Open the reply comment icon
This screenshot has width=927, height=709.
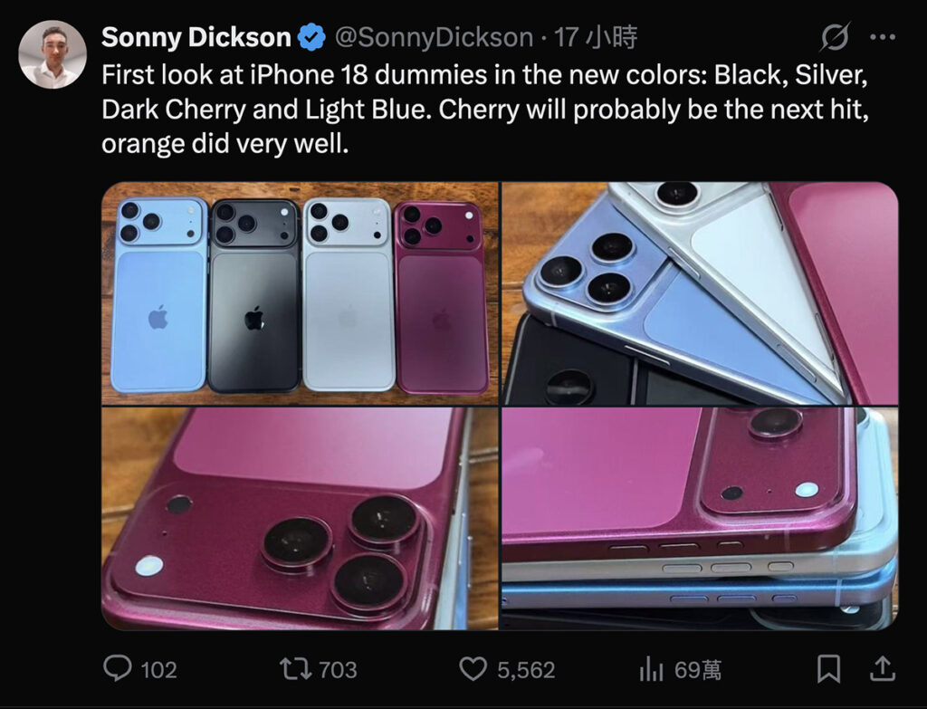point(118,669)
